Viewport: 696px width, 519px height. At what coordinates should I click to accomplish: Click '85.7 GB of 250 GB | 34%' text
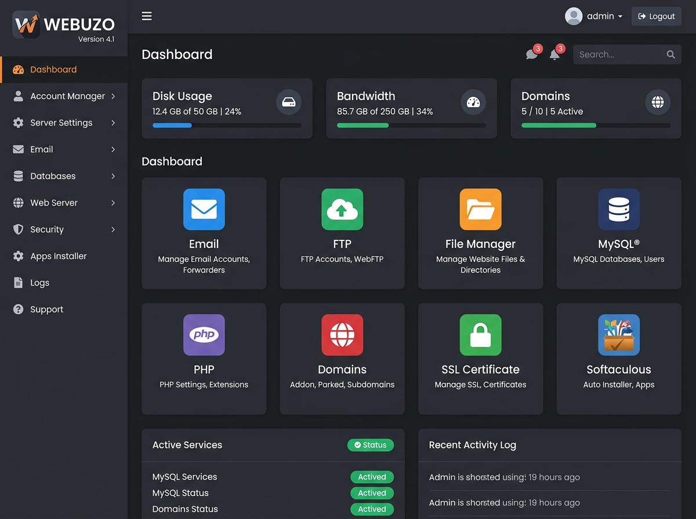(385, 111)
